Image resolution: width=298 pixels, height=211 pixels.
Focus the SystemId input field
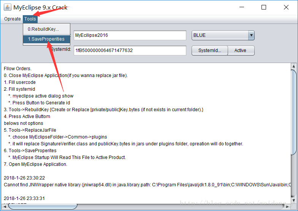click(130, 50)
